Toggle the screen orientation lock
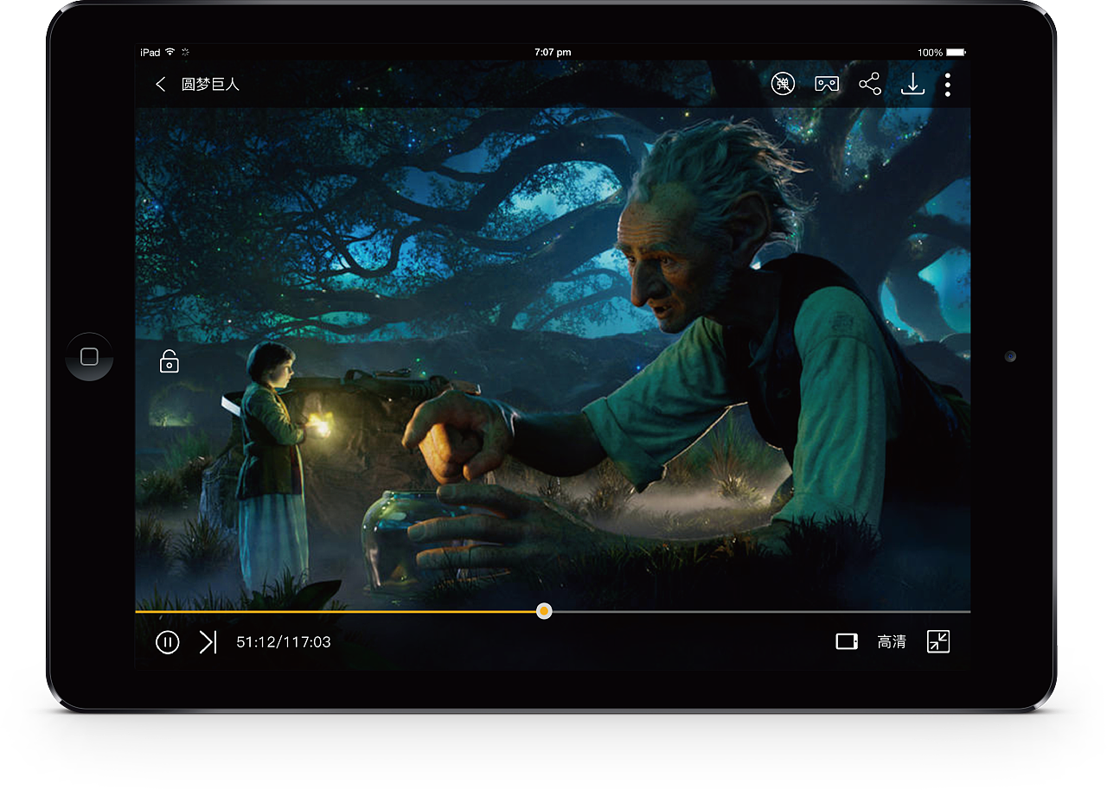1107x790 pixels. coord(168,360)
